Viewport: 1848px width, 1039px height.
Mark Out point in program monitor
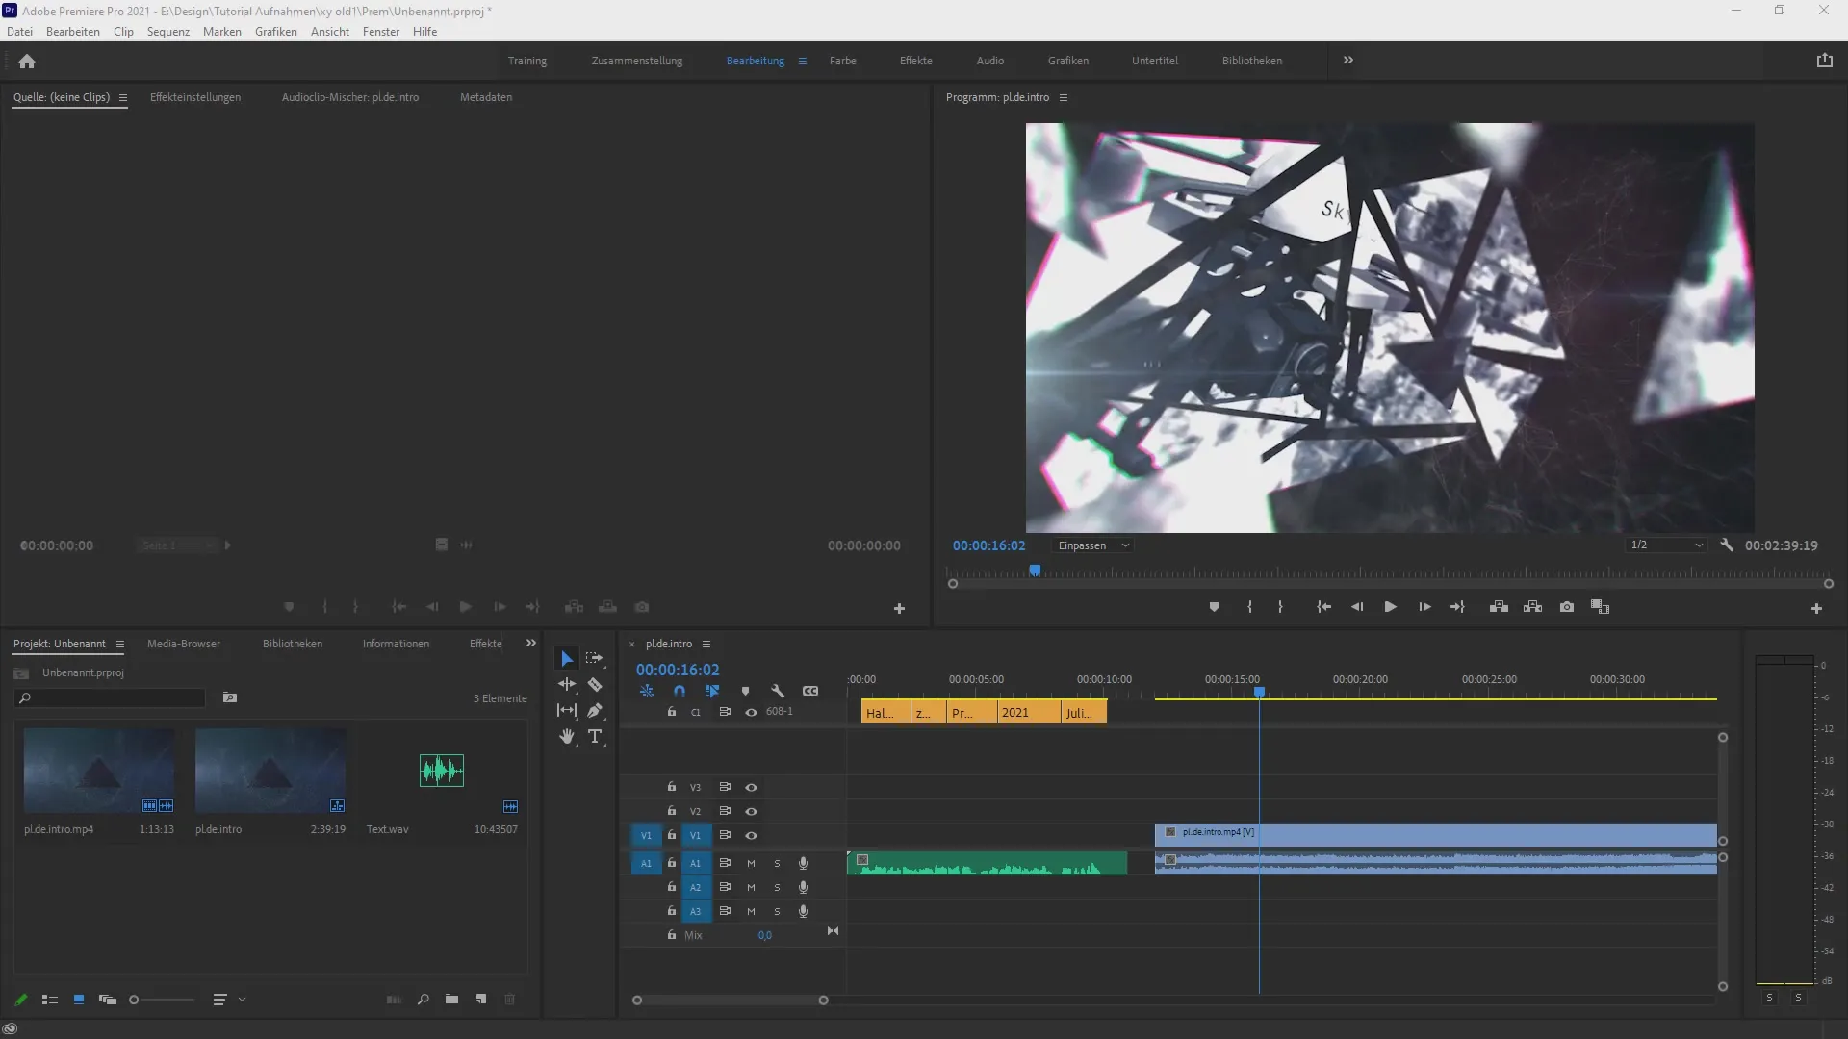pos(1280,607)
